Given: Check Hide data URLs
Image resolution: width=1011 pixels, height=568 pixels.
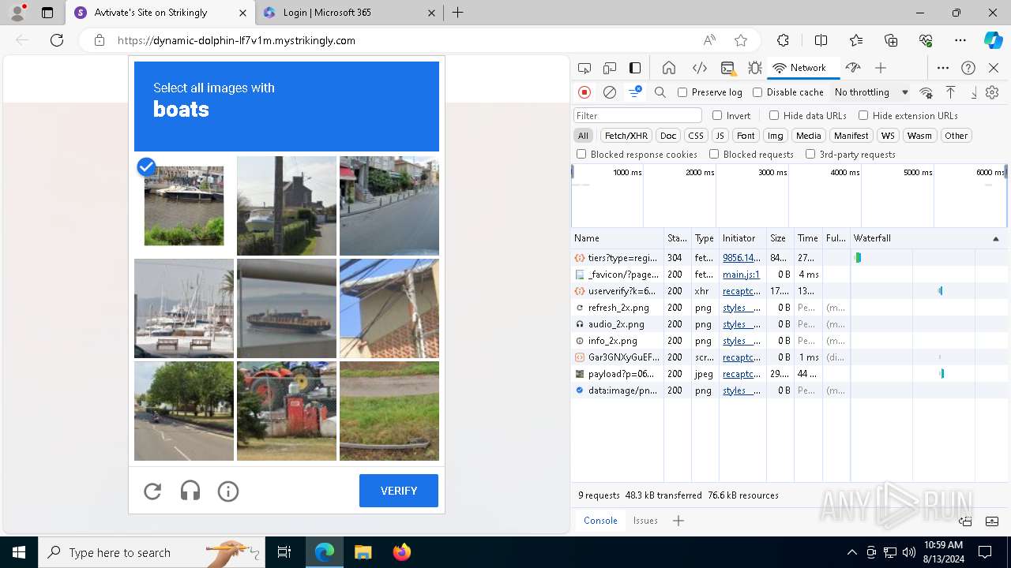Looking at the screenshot, I should (x=774, y=115).
